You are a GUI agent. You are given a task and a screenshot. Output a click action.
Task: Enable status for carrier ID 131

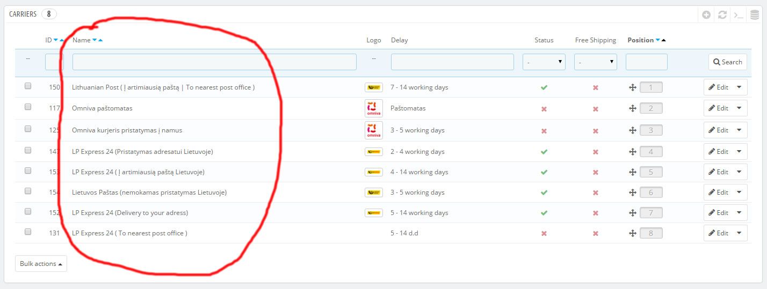544,234
